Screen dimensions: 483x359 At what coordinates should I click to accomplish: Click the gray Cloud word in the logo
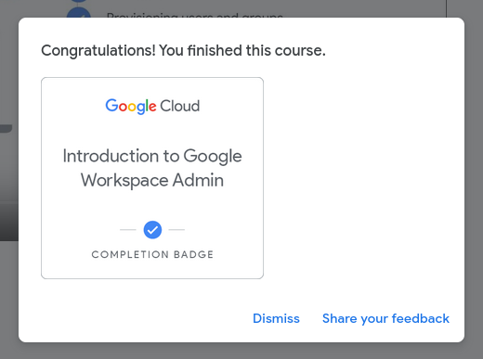click(x=179, y=106)
